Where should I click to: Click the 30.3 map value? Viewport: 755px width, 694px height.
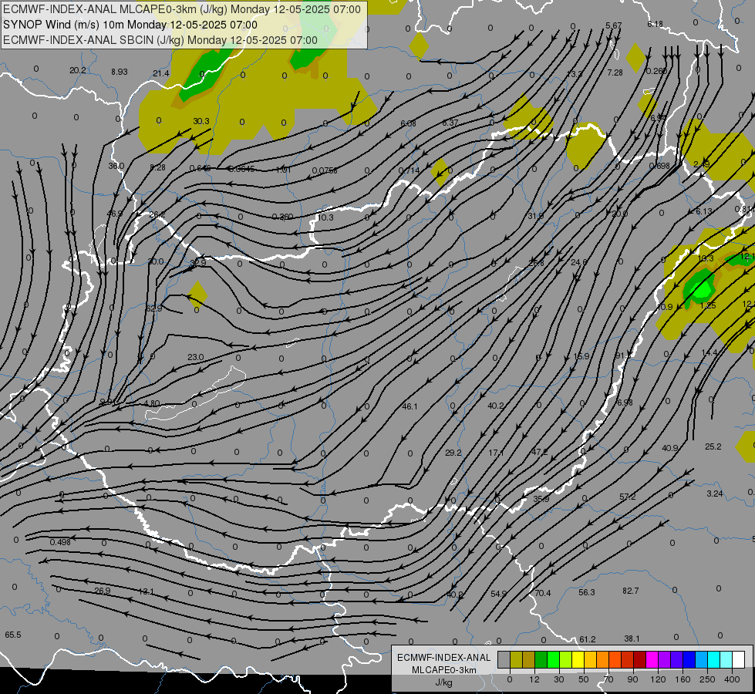coord(201,121)
